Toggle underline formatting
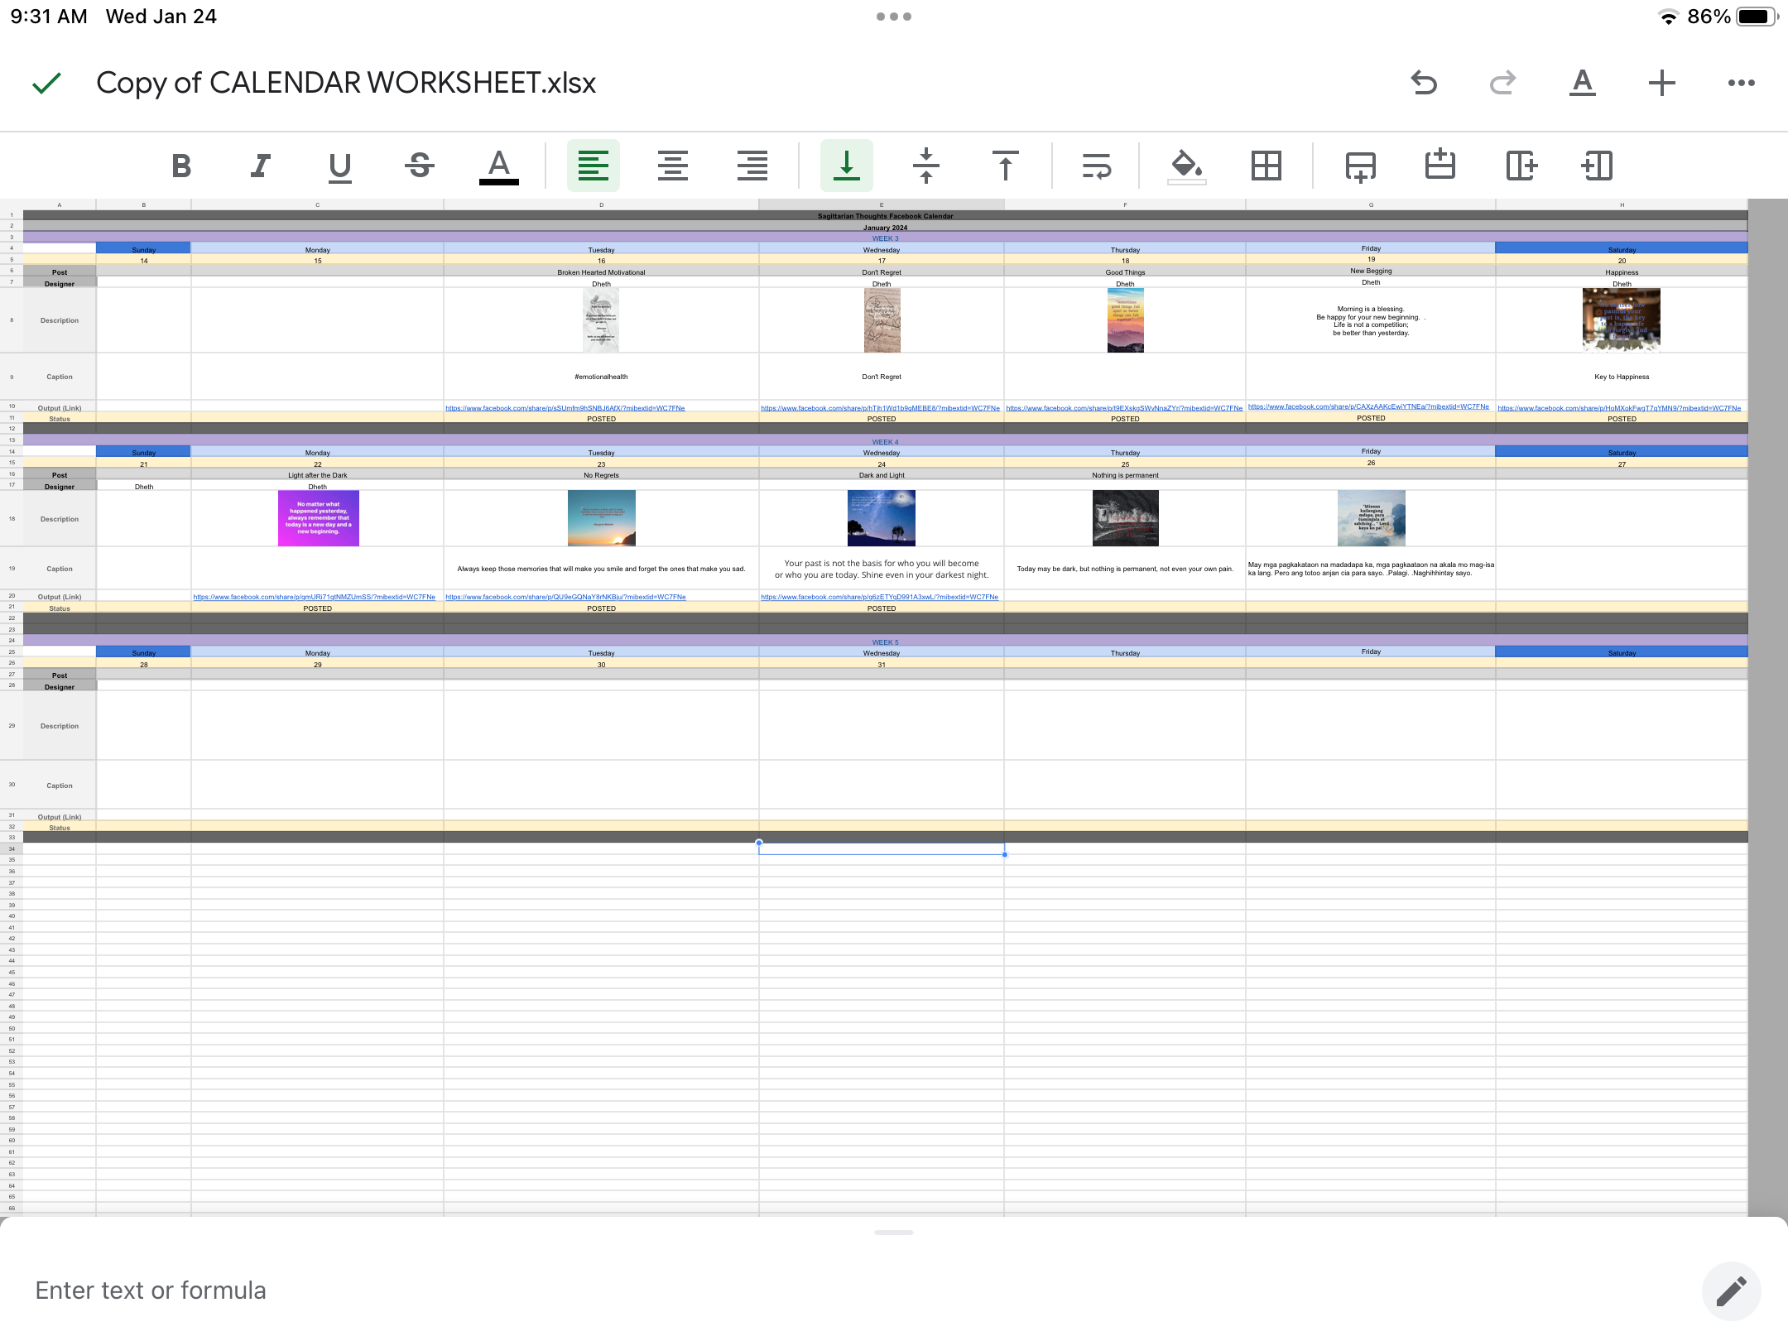 pos(339,166)
